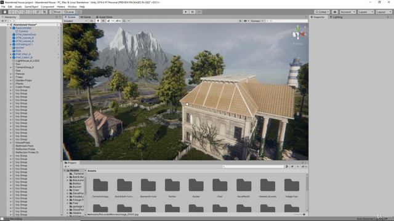394x221 pixels.
Task: Open the Layout dropdown
Action: pyautogui.click(x=384, y=12)
